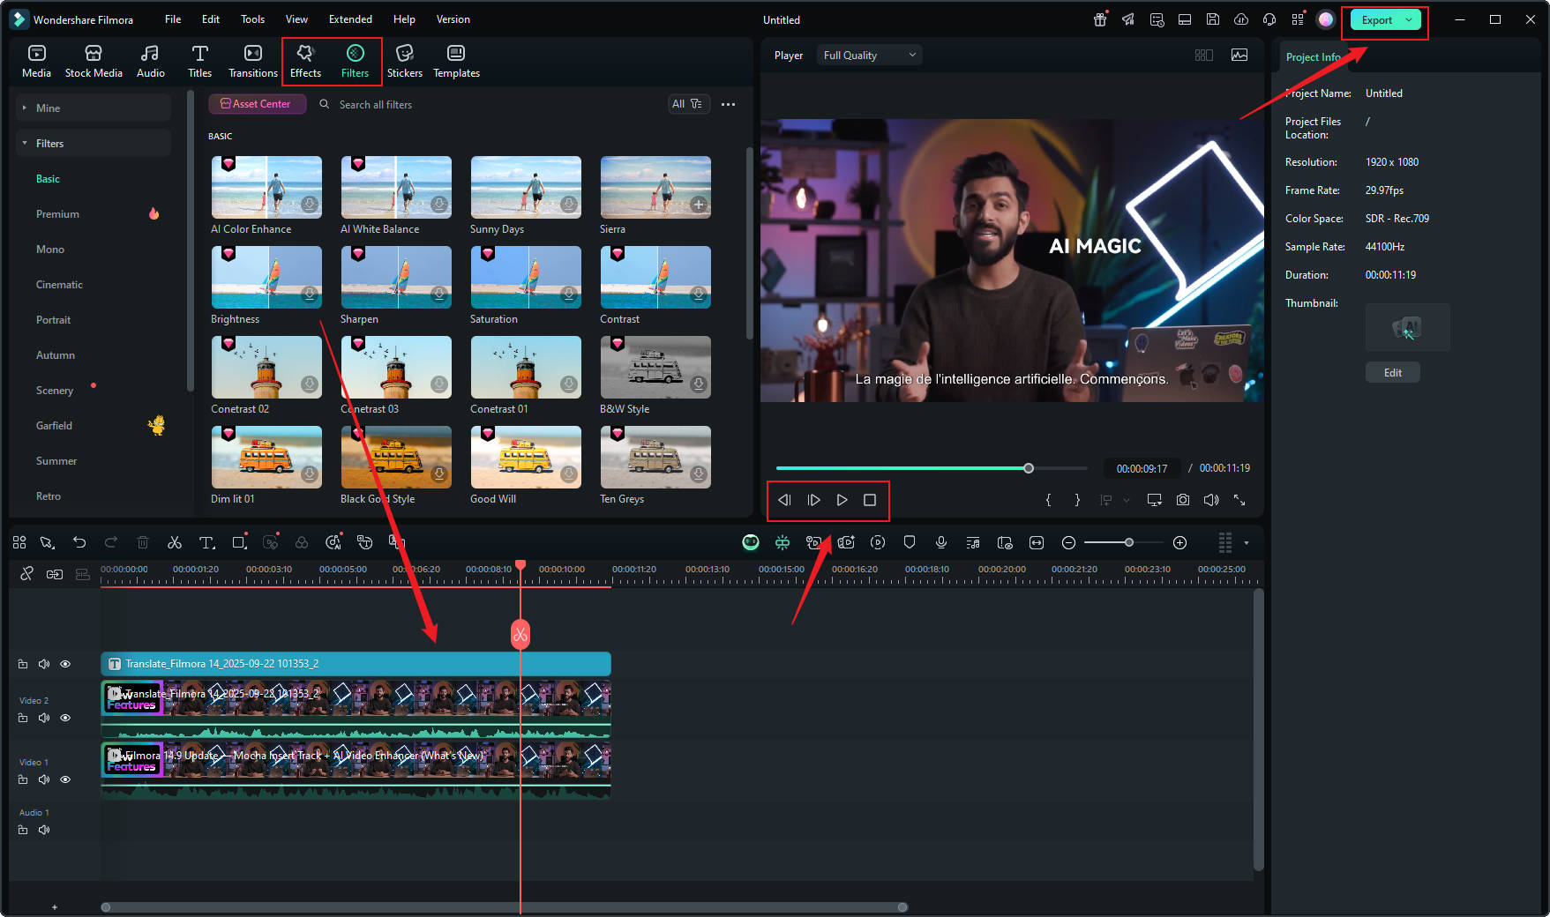Hide the Video 1 track with eye icon
This screenshot has width=1550, height=917.
coord(65,779)
